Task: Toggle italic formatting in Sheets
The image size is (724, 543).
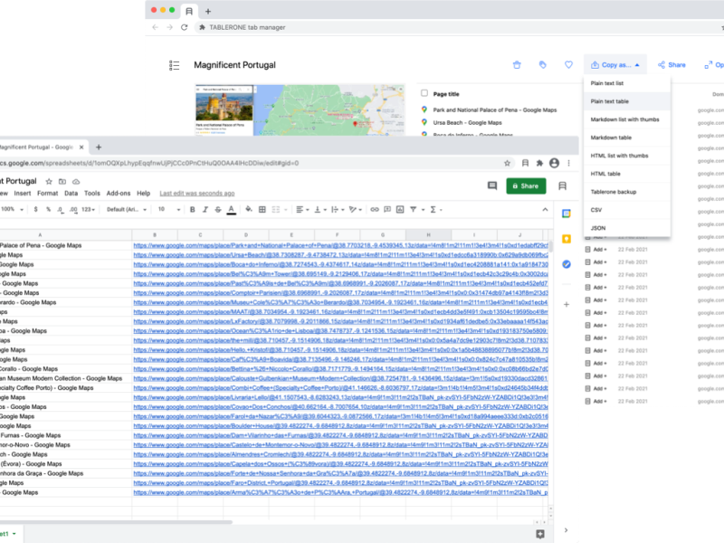Action: pyautogui.click(x=205, y=210)
